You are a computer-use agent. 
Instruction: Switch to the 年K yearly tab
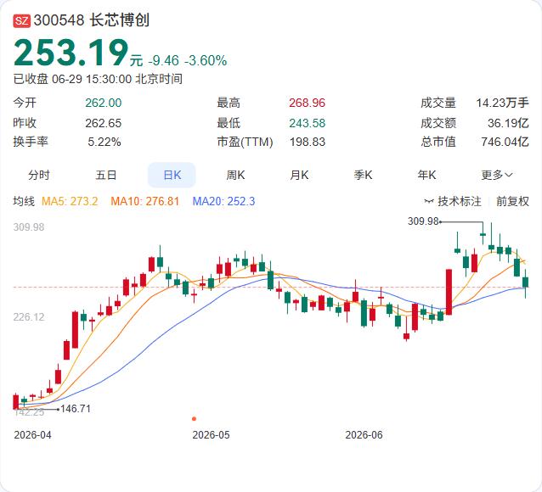(426, 175)
